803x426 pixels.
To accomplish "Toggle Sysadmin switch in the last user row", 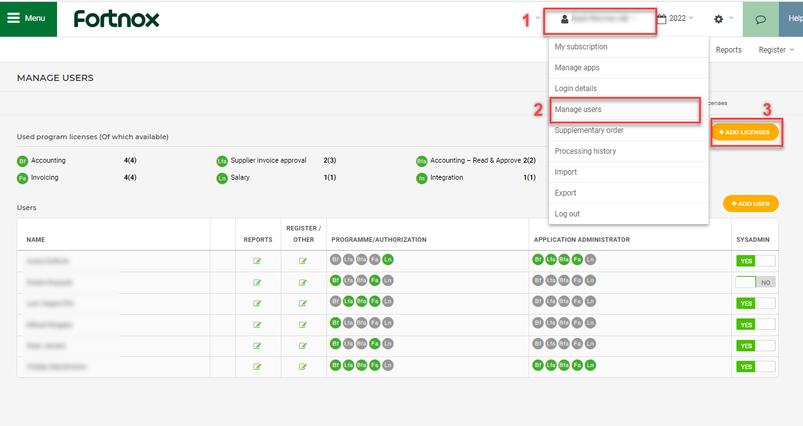I will click(x=755, y=366).
